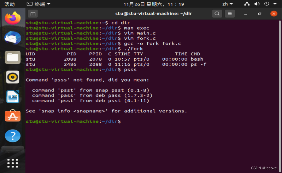Open a new terminal tab

[33, 14]
